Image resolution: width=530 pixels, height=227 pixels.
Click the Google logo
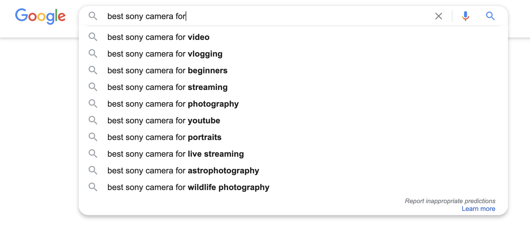pos(40,16)
